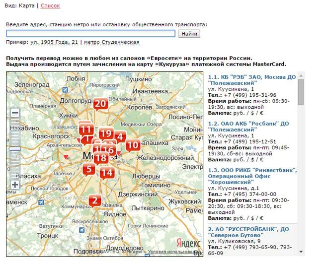
Task: Use example address ул. 1905 Года, 21
Action: tap(54, 42)
